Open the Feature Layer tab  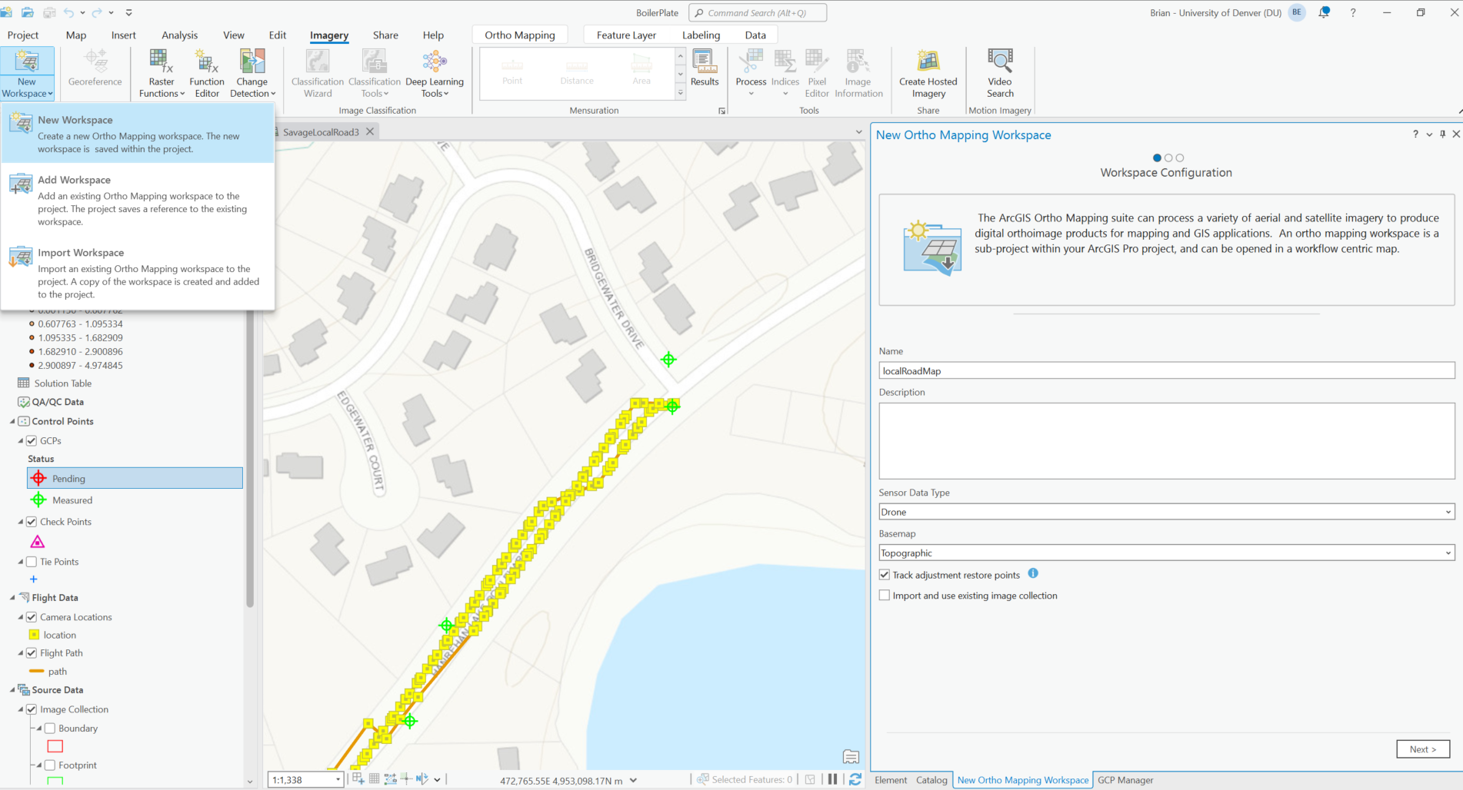click(x=626, y=35)
